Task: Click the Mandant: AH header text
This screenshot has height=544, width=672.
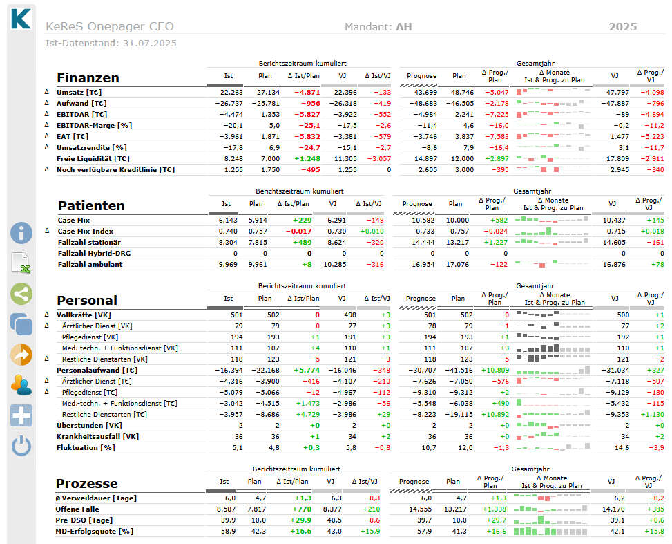Action: (378, 26)
